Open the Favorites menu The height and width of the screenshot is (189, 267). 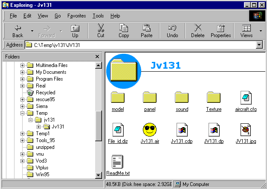(77, 16)
